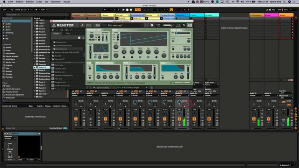This screenshot has height=168, width=299.
Task: Open the Archivo menu
Action: pos(20,2)
